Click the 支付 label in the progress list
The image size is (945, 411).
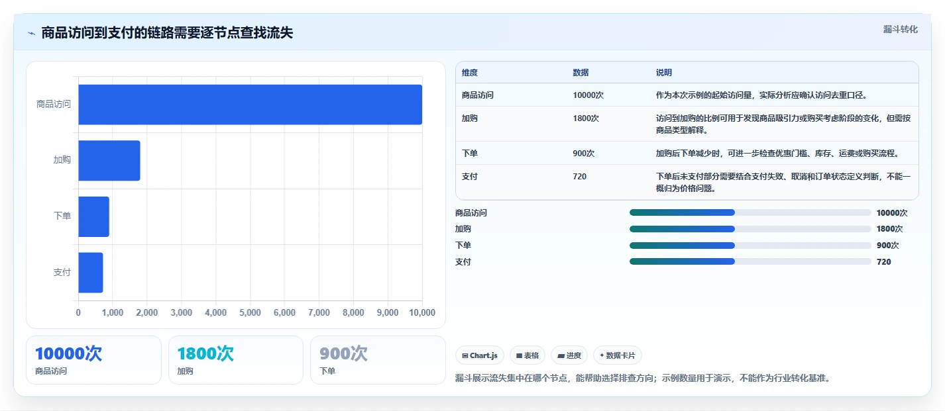463,262
